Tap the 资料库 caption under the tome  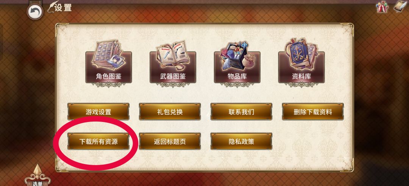point(301,76)
